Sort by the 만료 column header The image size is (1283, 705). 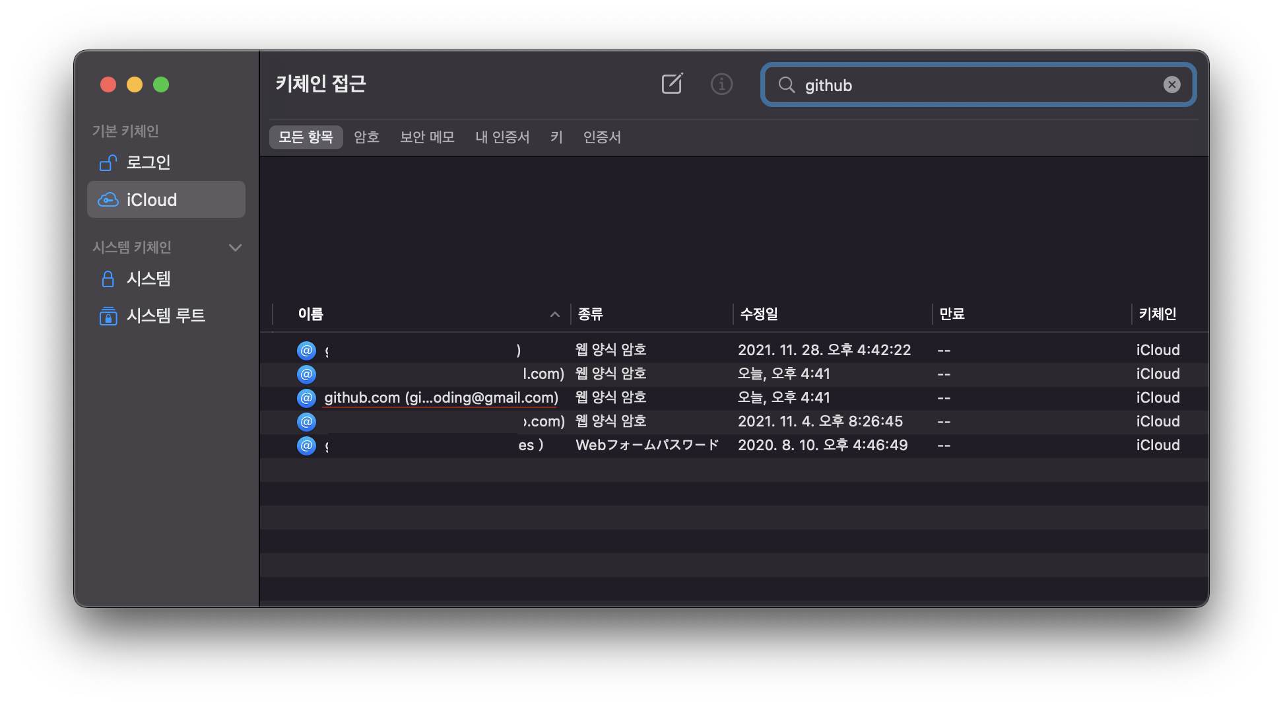point(1032,314)
